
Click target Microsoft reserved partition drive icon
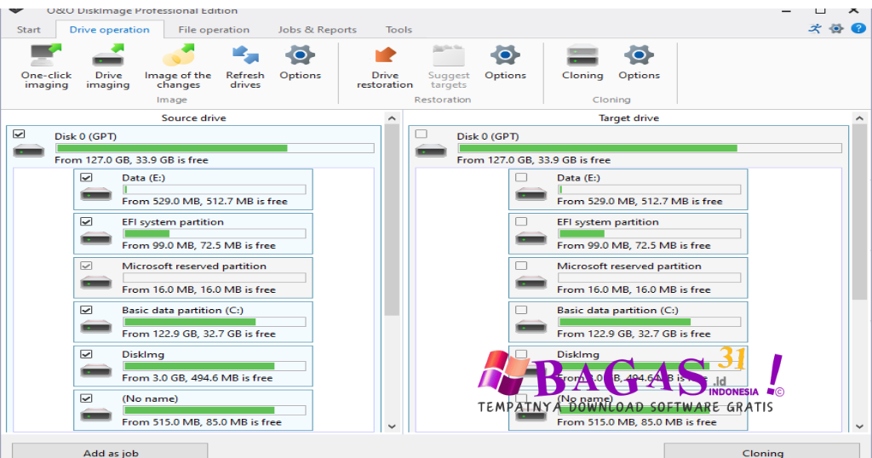click(x=531, y=283)
